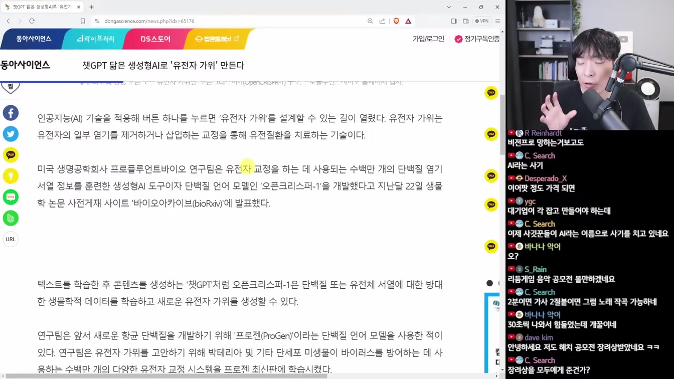Click chat message '리듬게임 음악 공모전 볼만하겠네요'

561,279
